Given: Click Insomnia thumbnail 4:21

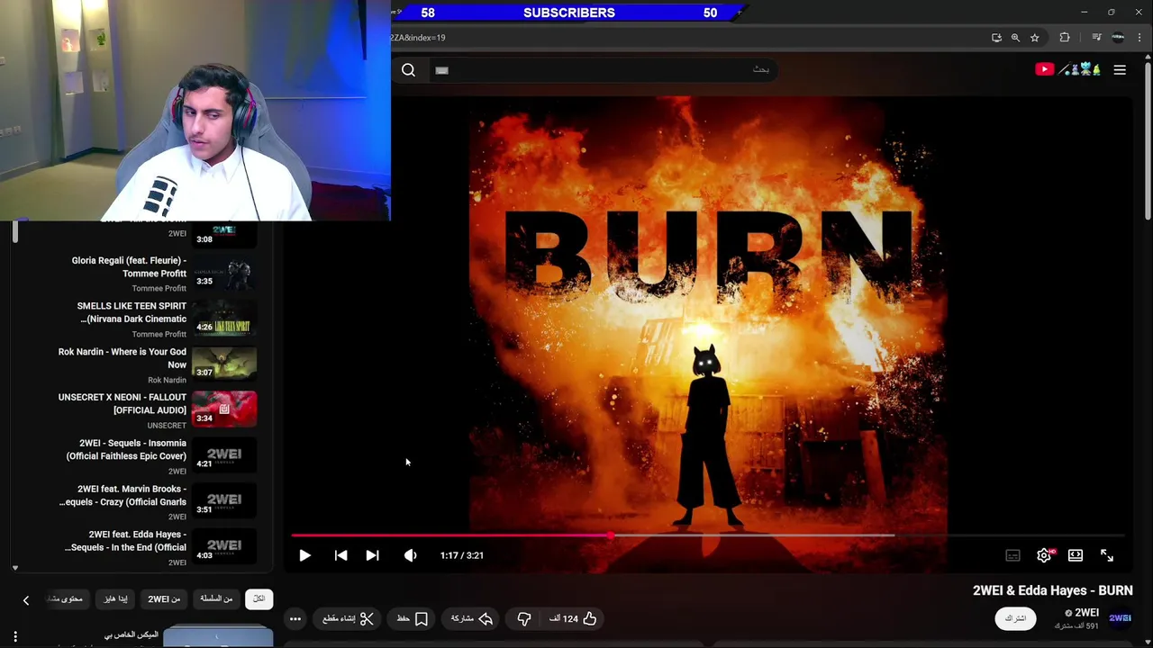Looking at the screenshot, I should coord(224,455).
